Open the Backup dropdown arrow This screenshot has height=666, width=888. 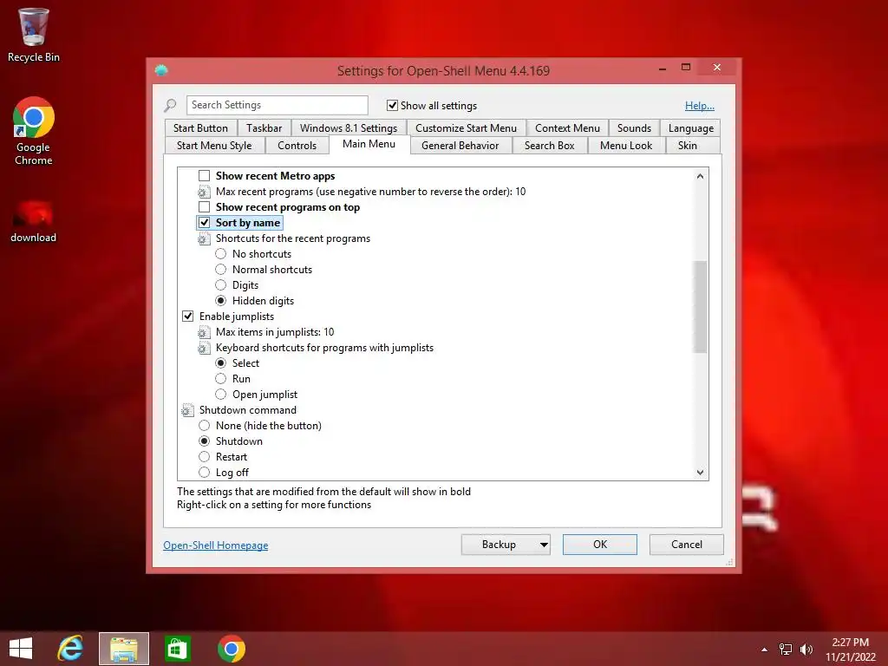[x=544, y=545]
